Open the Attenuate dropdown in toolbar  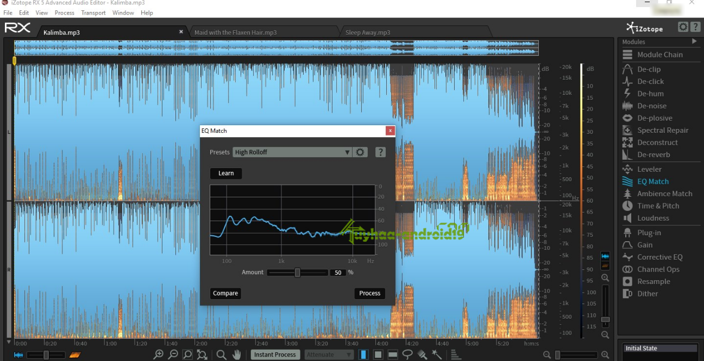(x=329, y=354)
